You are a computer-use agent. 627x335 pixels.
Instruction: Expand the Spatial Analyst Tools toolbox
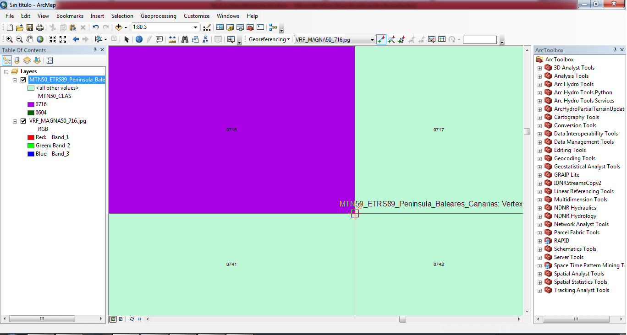[539, 274]
